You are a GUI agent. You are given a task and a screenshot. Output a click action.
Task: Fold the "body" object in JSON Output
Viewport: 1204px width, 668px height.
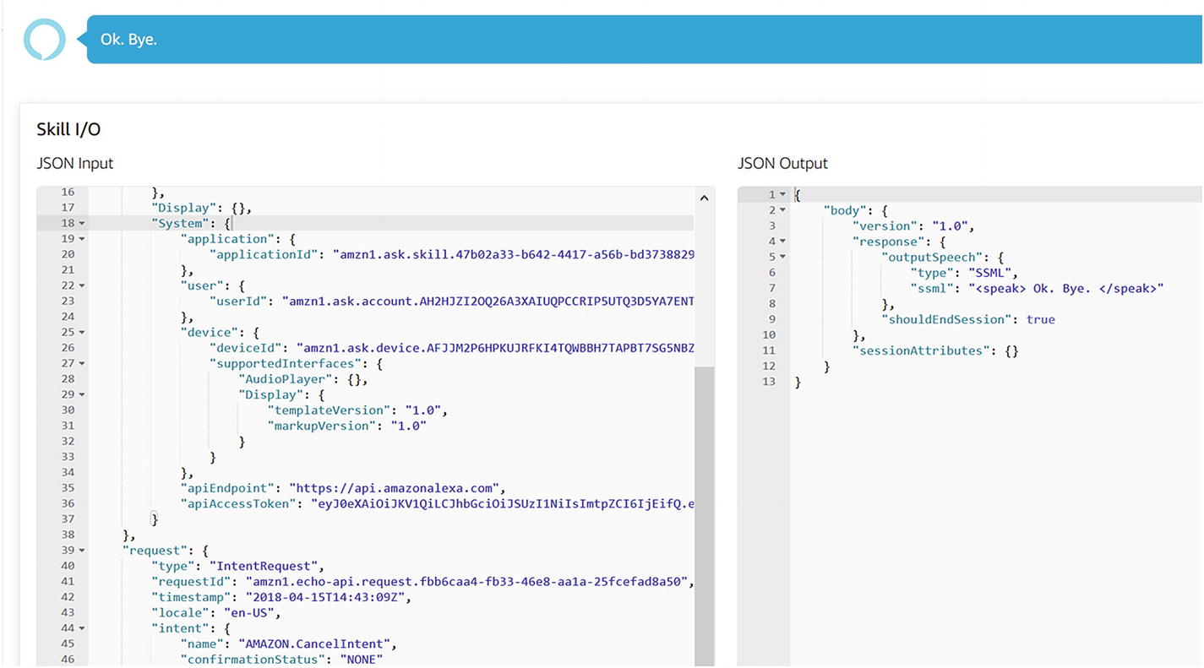(x=782, y=210)
